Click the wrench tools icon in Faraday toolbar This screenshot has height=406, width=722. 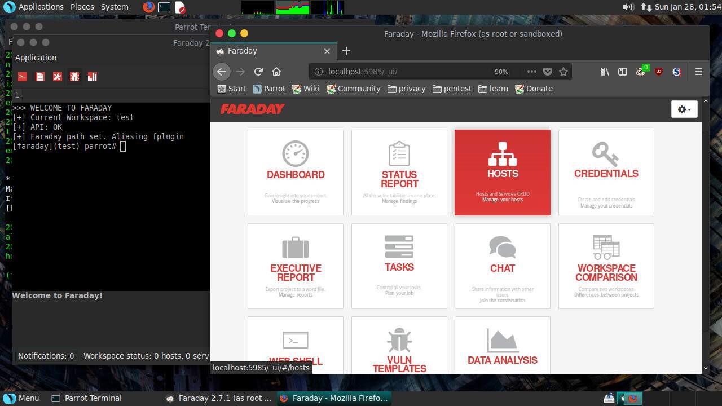tap(57, 77)
